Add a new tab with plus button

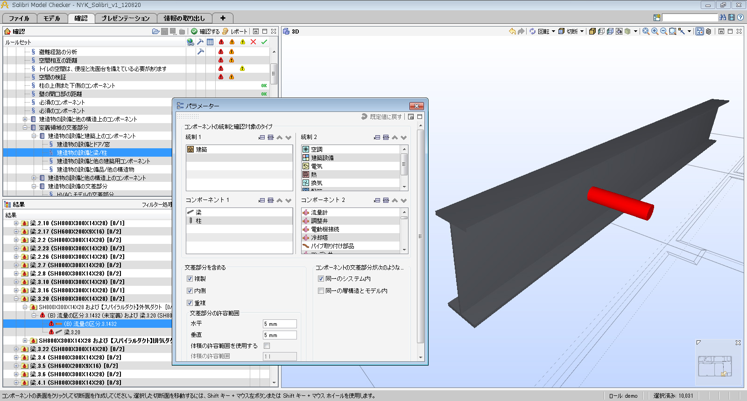click(223, 18)
